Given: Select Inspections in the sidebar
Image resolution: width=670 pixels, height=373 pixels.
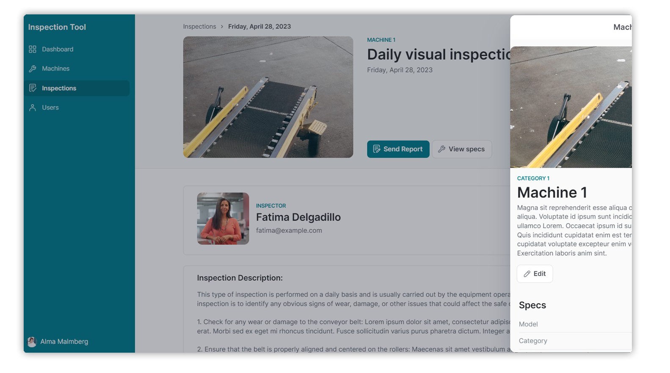Looking at the screenshot, I should point(59,88).
